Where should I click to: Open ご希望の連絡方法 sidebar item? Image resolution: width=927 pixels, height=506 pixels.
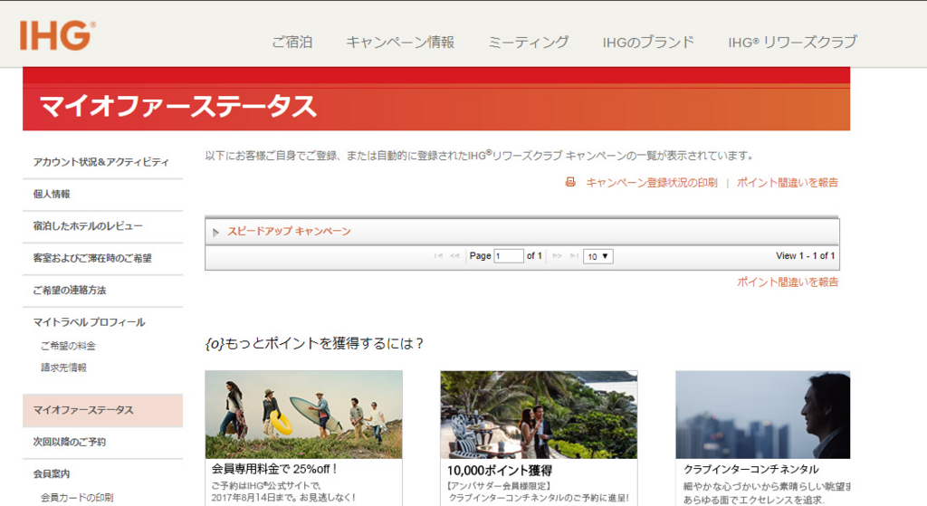tap(70, 291)
